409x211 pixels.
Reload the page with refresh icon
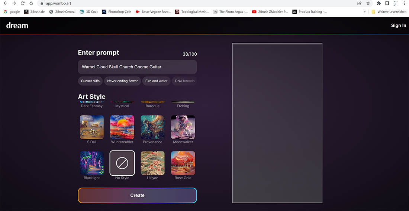coord(23,3)
